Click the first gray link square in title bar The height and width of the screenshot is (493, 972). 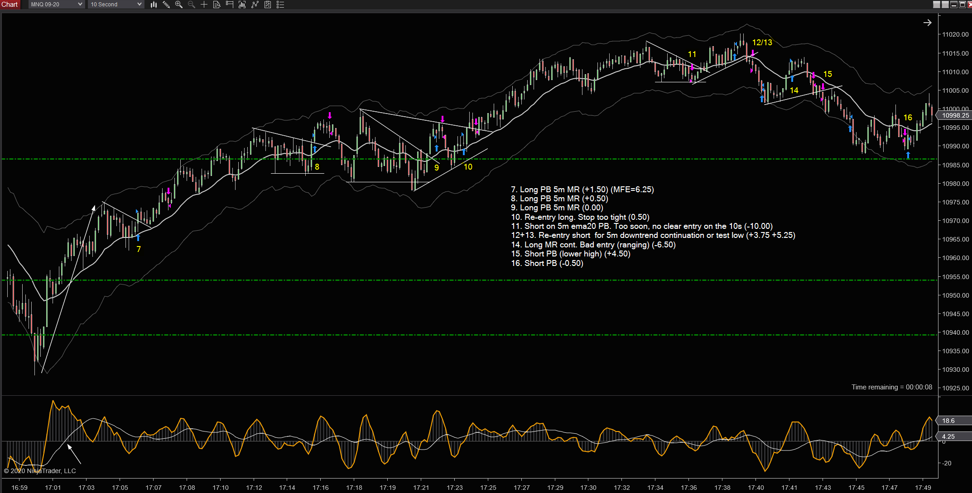937,5
